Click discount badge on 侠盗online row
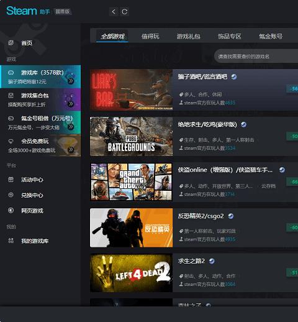Viewport: 298px width, 322px height. tap(292, 182)
